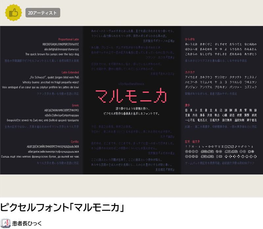Click the author avatar icon
The height and width of the screenshot is (229, 263).
pos(5,223)
